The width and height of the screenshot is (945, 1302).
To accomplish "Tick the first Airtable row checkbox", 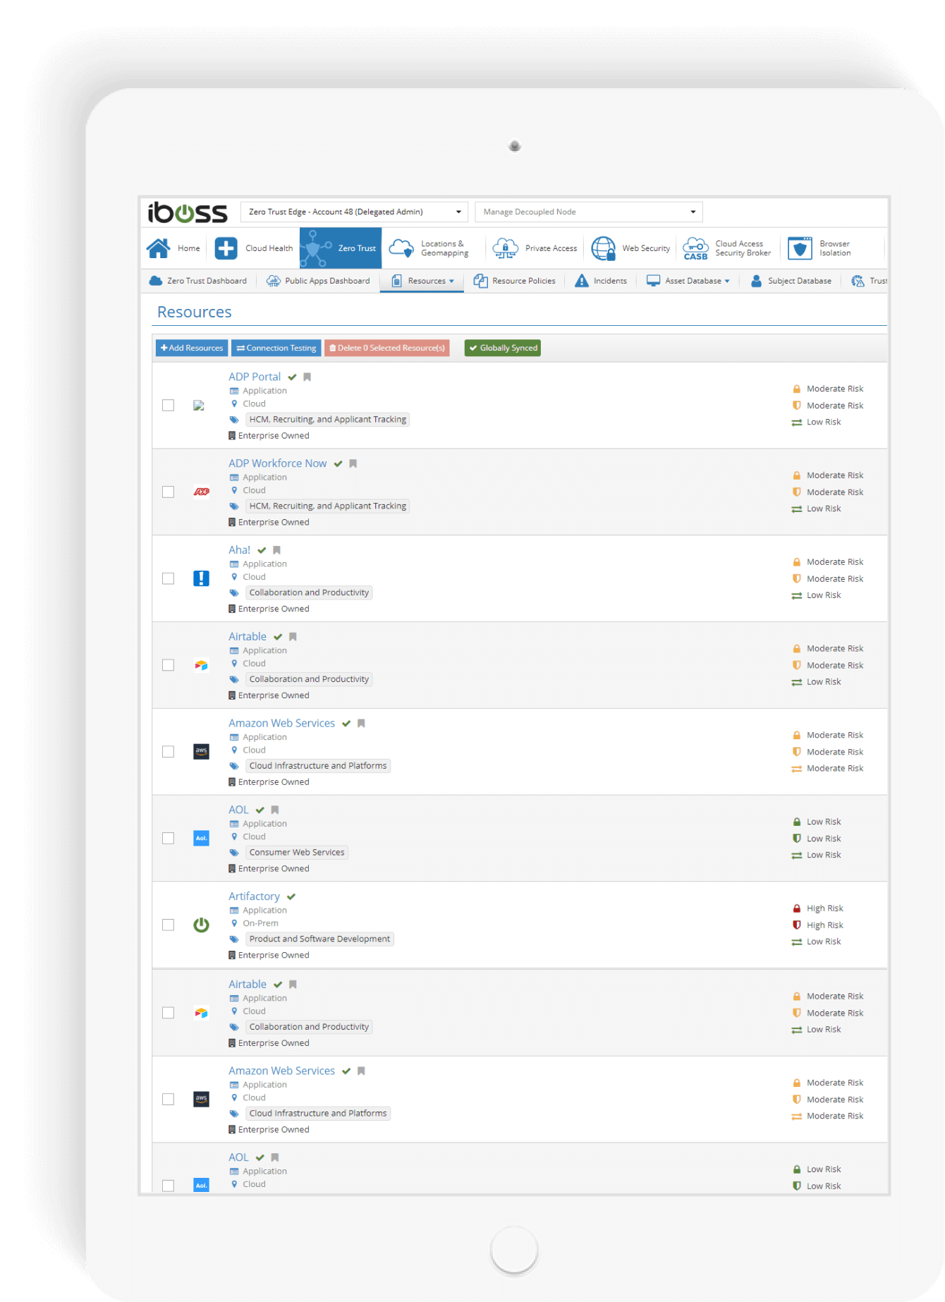I will [168, 665].
